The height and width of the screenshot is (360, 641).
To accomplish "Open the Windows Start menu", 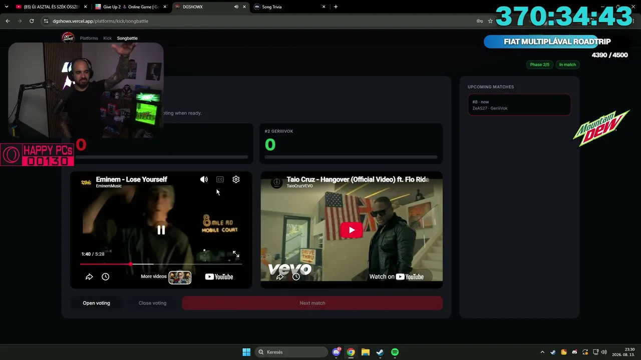I will (x=246, y=352).
